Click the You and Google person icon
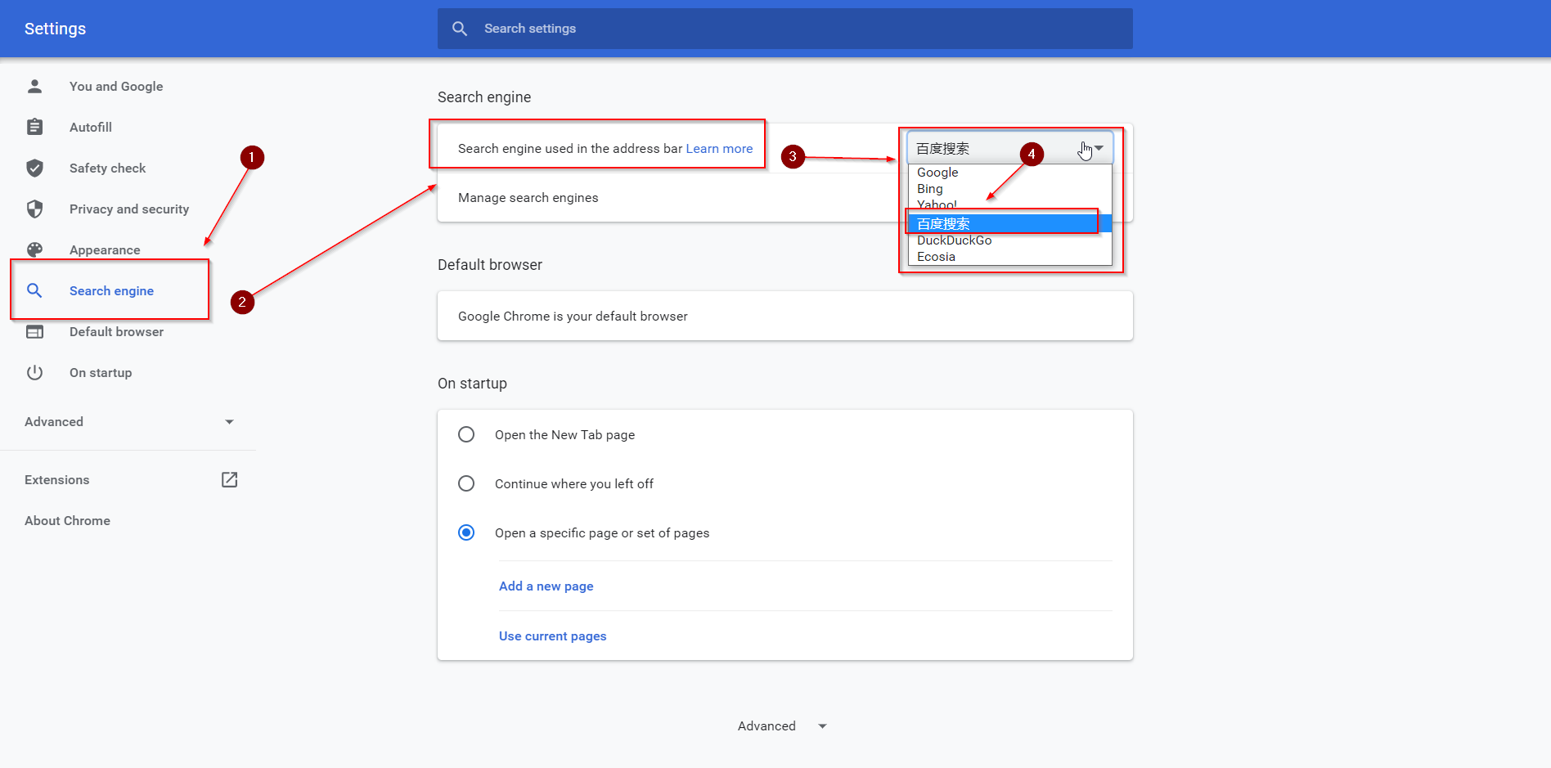The width and height of the screenshot is (1551, 768). click(x=34, y=86)
